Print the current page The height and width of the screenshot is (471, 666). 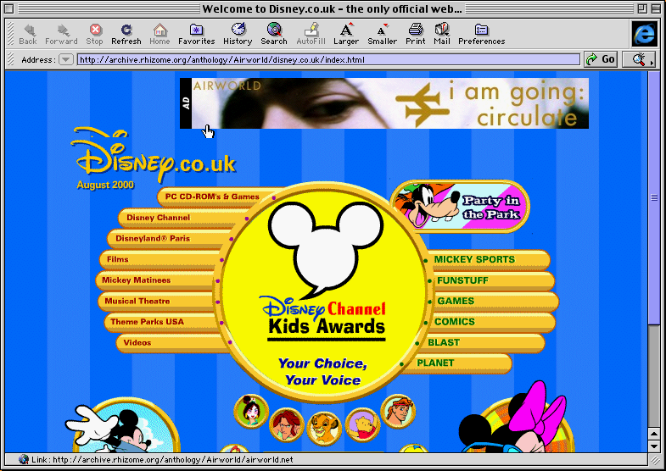(416, 34)
